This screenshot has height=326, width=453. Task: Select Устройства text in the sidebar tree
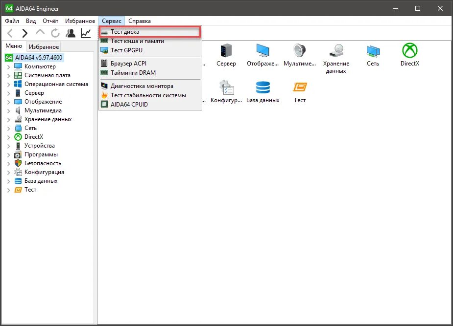[x=40, y=146]
